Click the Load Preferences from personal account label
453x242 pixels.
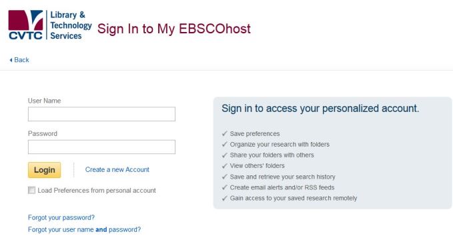click(x=97, y=191)
